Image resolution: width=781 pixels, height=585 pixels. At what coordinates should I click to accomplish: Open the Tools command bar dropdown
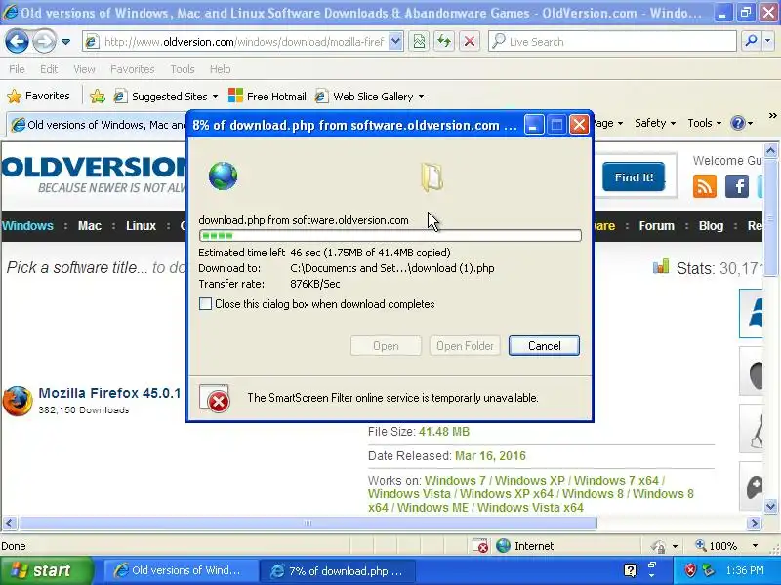tap(704, 123)
